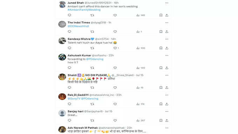Viewport: 238px width, 134px height.
Task: Open the @DDNewsHindi mention link
Action: [78, 26]
